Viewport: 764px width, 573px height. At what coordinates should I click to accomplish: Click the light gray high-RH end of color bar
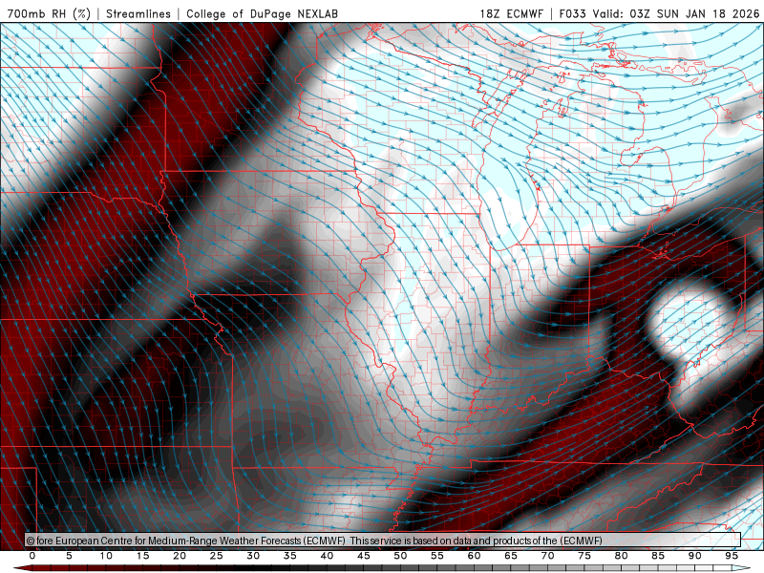(742, 568)
